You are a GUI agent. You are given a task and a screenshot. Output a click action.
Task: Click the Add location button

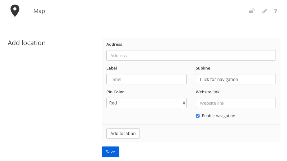click(123, 133)
